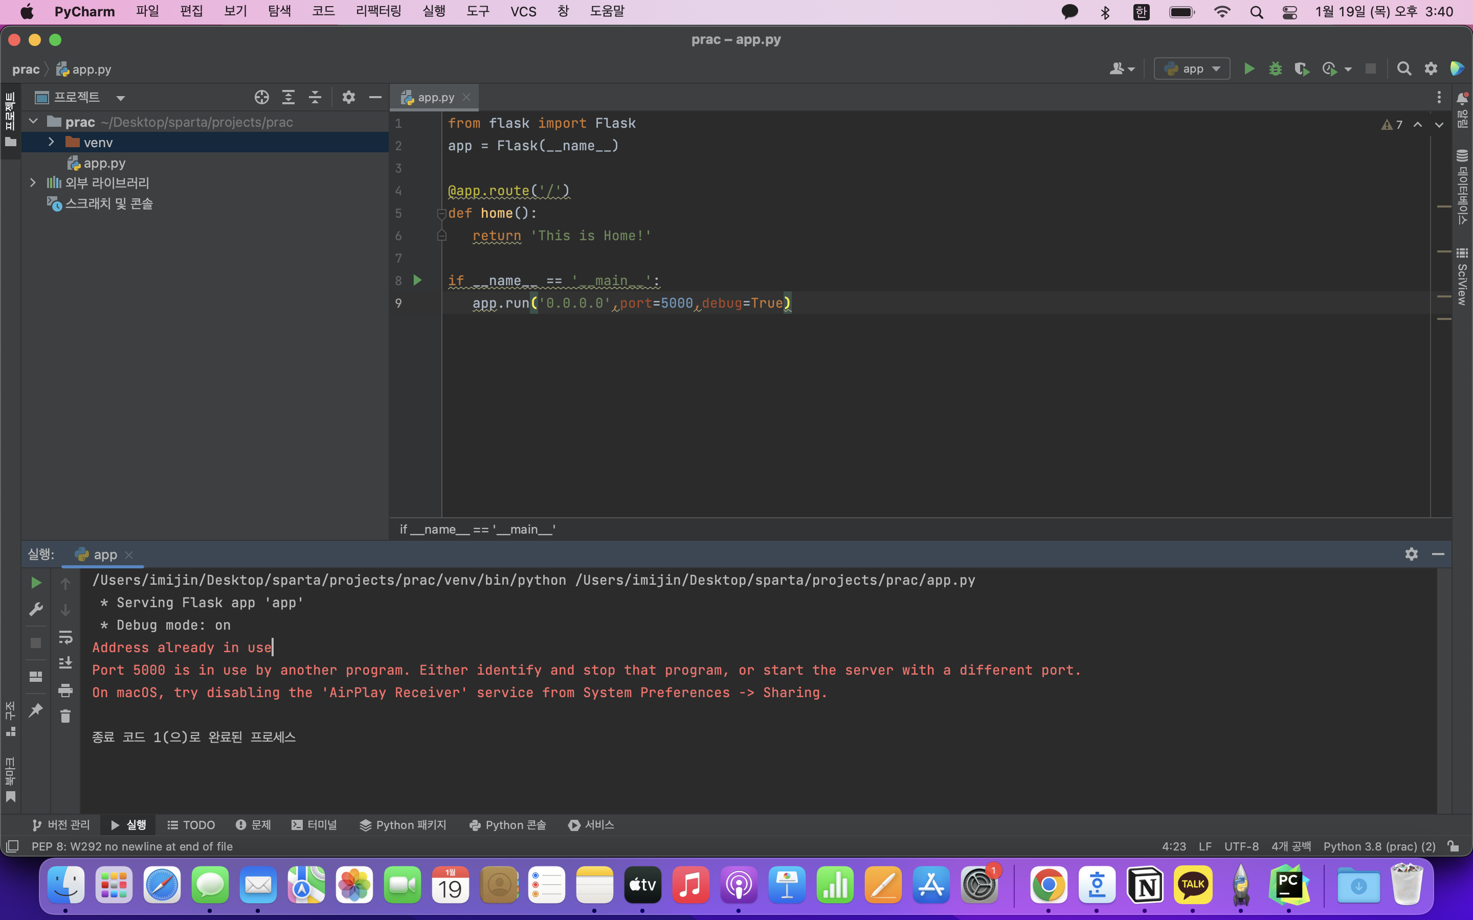Screen dimensions: 1473x920
Task: Open run panel settings gear
Action: [x=1412, y=555]
